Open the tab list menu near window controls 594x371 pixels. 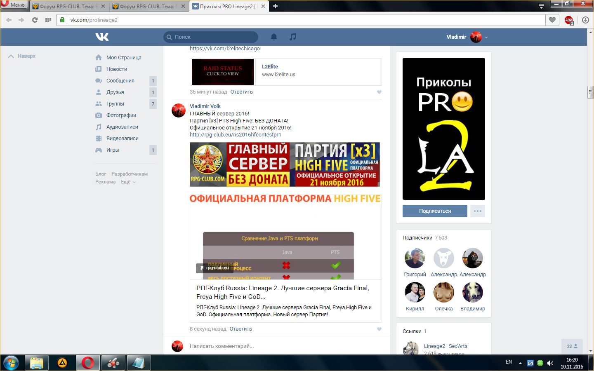[541, 6]
